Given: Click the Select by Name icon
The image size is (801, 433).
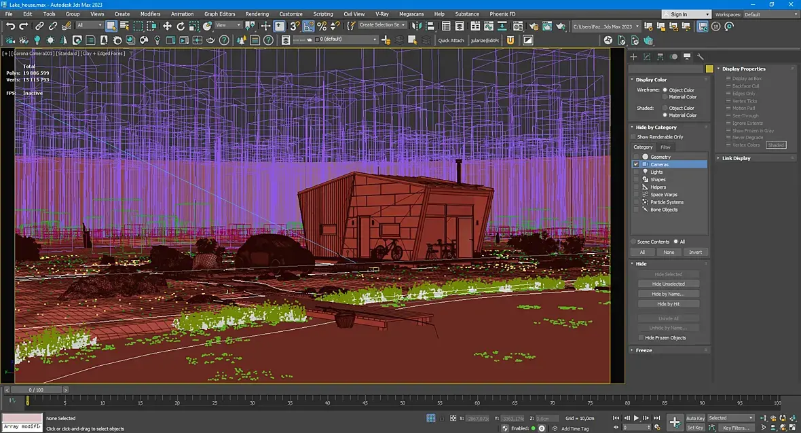Looking at the screenshot, I should coord(124,26).
